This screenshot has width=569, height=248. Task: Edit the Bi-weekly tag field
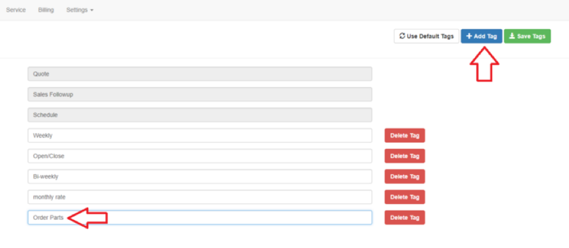[x=199, y=177]
